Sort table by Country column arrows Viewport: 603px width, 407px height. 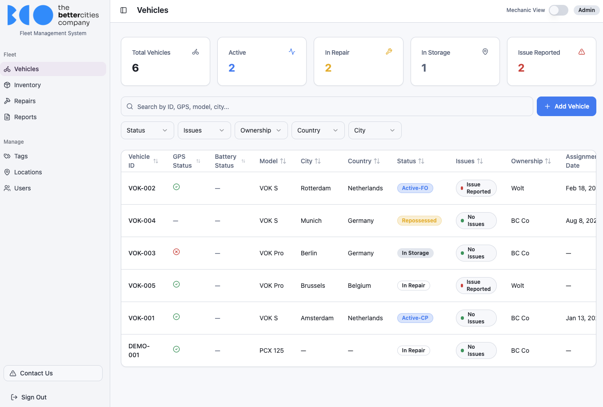tap(377, 161)
